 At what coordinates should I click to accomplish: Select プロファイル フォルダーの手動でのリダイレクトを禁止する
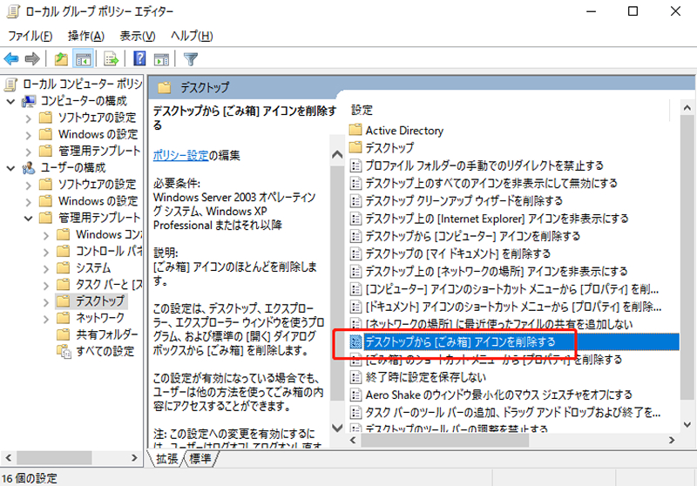(484, 165)
